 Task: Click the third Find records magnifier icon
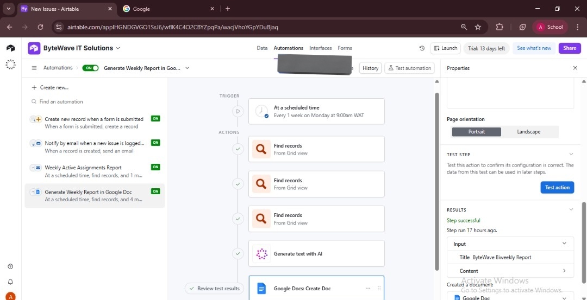click(x=261, y=219)
